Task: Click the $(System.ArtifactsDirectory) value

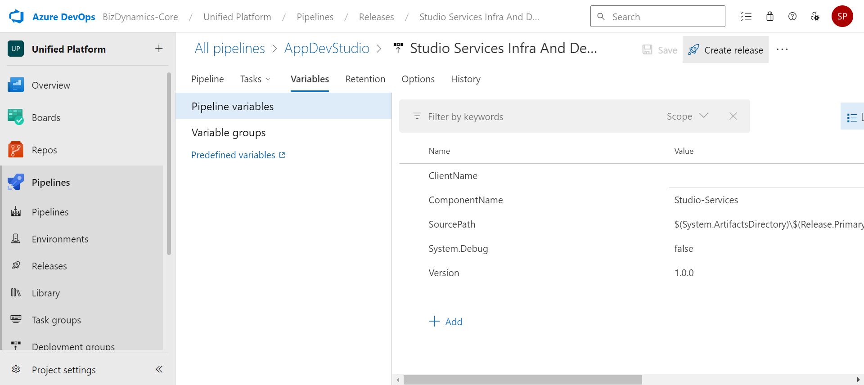Action: (x=769, y=224)
